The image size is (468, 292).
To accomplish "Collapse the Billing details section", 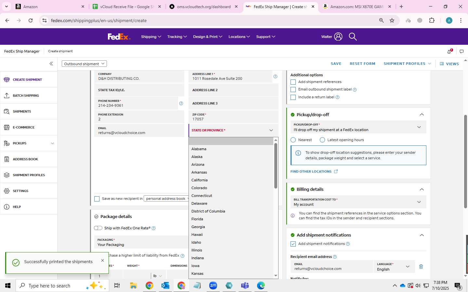I will click(422, 189).
